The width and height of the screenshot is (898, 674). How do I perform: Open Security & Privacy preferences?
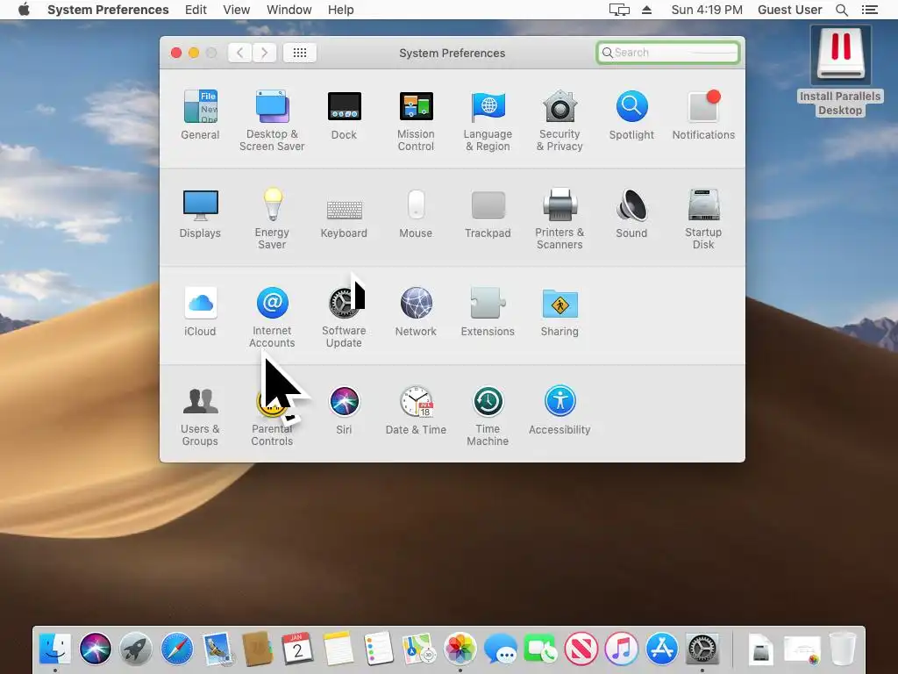(559, 120)
